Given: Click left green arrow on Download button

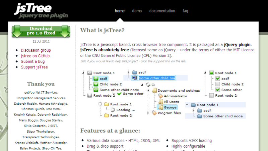Looking at the screenshot, I should (x=17, y=31).
